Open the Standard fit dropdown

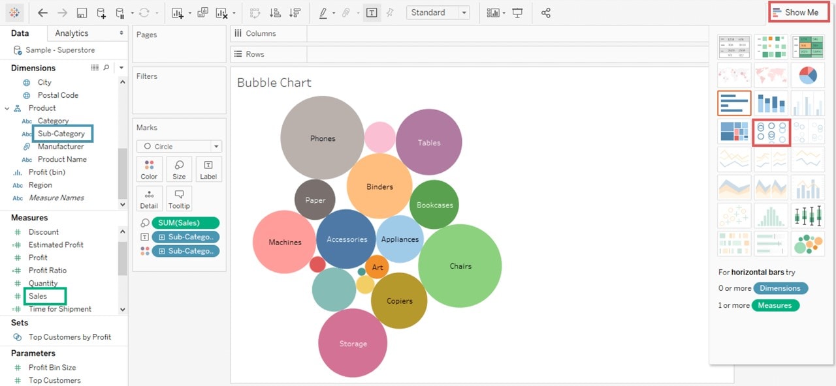438,12
